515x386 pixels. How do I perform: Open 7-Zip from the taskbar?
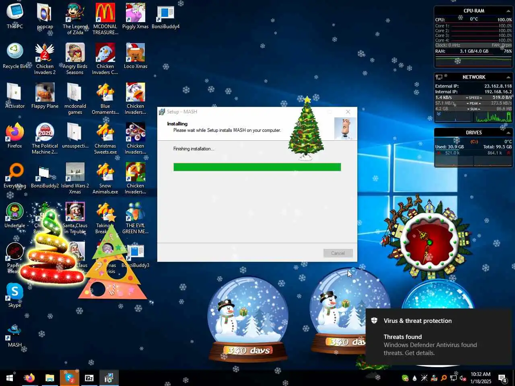click(x=89, y=378)
